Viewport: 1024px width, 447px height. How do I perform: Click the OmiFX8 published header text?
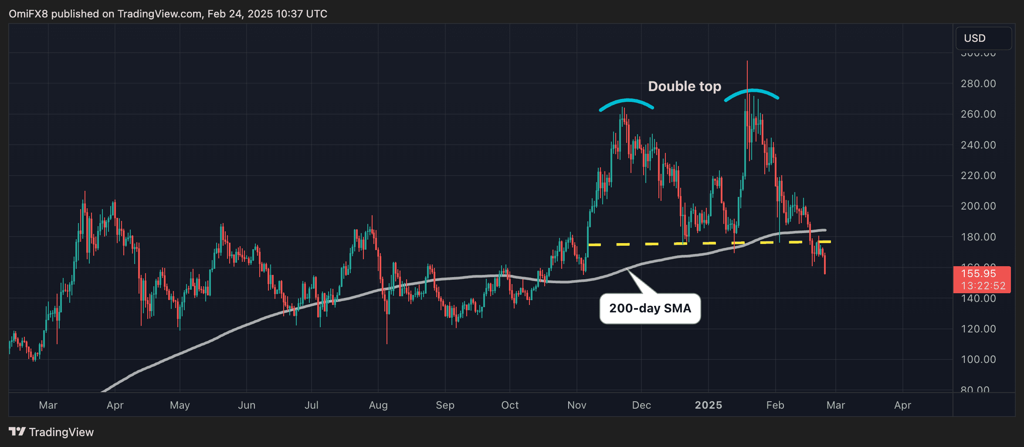[x=168, y=14]
